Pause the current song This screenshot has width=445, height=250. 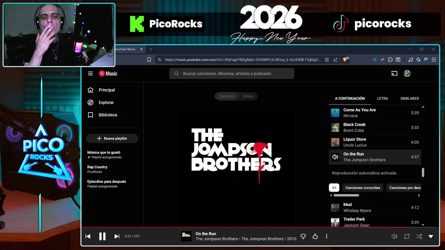click(102, 236)
